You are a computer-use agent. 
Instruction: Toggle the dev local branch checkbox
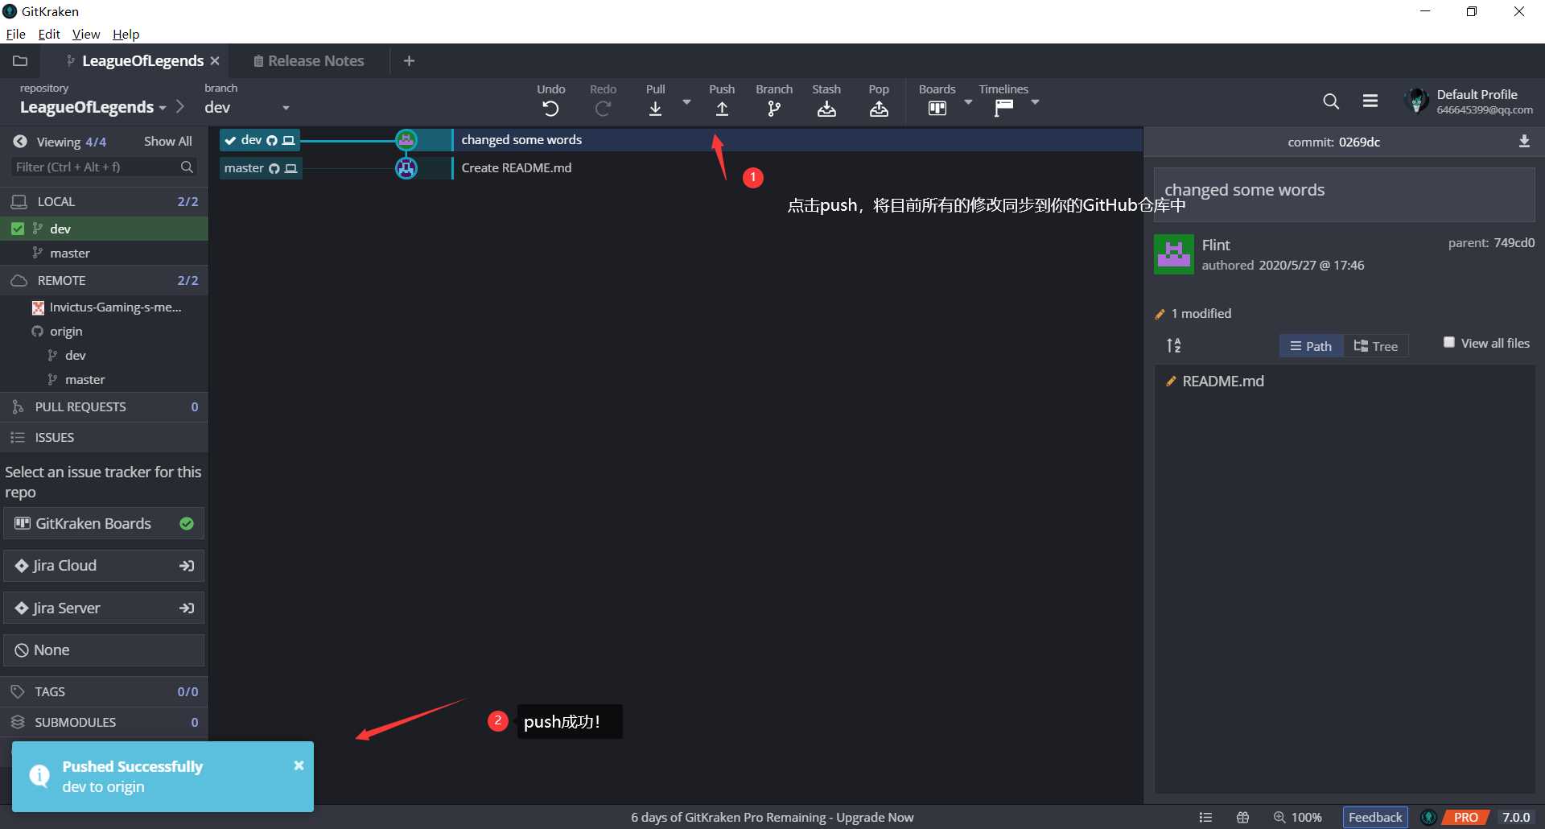pos(17,229)
